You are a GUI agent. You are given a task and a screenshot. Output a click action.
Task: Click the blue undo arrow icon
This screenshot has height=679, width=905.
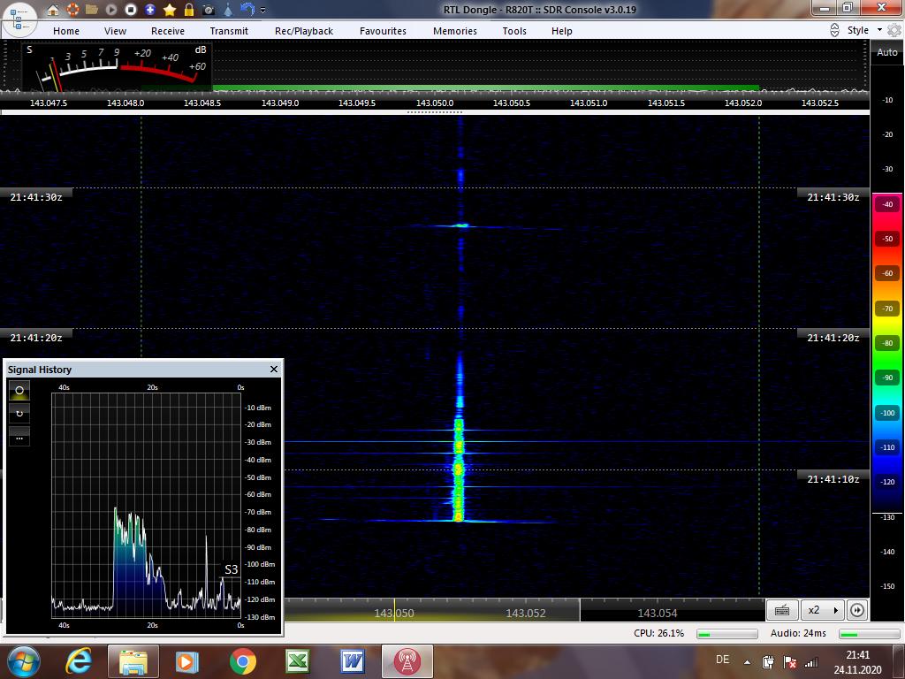(247, 10)
